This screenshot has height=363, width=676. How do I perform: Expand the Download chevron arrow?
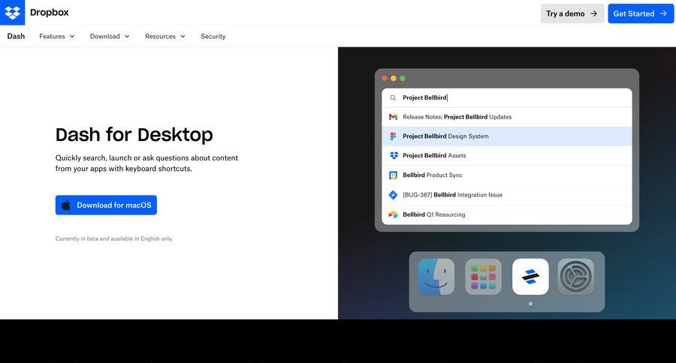(x=127, y=36)
